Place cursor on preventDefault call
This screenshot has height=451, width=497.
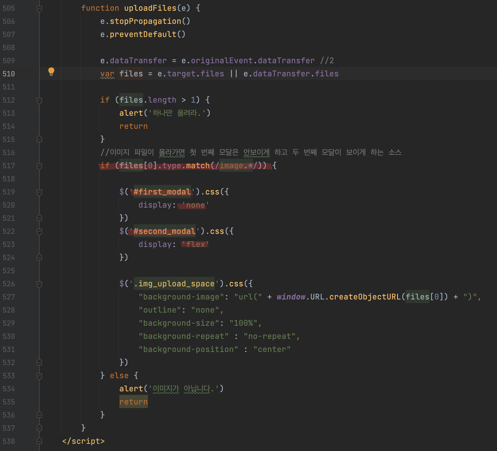[143, 34]
